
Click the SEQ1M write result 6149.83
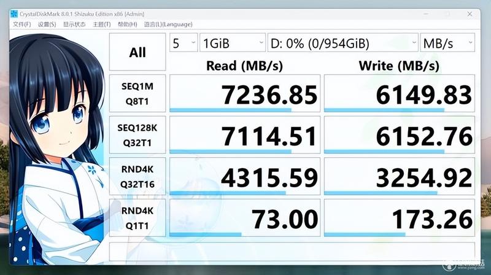coord(400,93)
